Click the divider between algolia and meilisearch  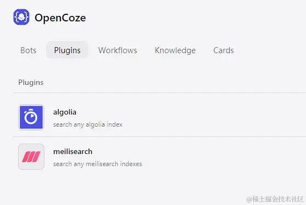159,136
